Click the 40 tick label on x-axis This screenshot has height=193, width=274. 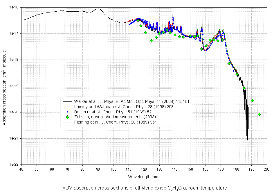[21, 169]
